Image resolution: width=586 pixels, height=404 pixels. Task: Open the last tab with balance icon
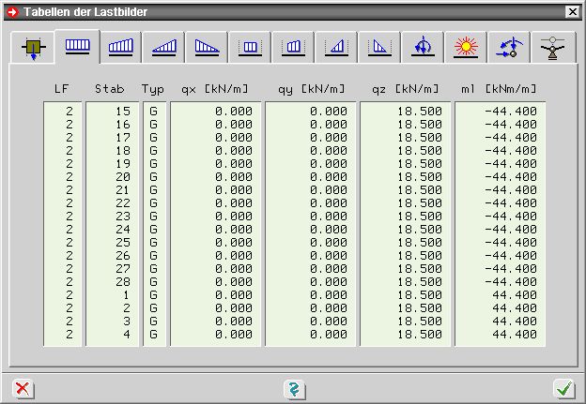(553, 46)
